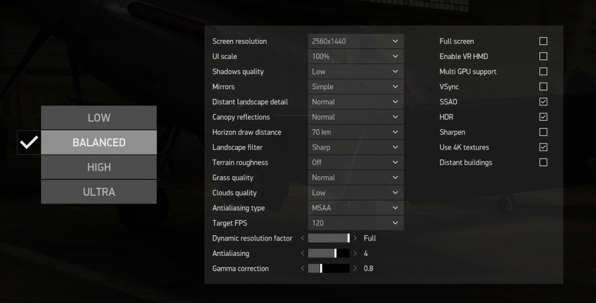596x303 pixels.
Task: Enable the Distant buildings checkbox
Action: (543, 163)
